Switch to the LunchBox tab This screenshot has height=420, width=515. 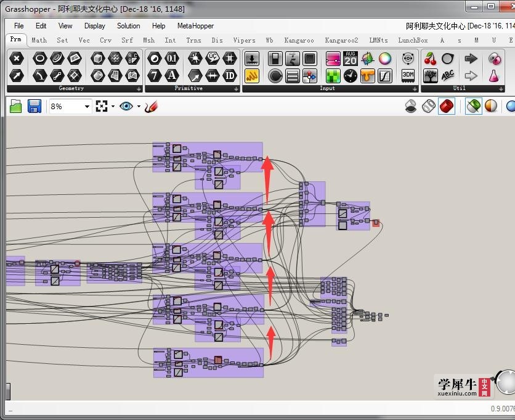[x=413, y=40]
